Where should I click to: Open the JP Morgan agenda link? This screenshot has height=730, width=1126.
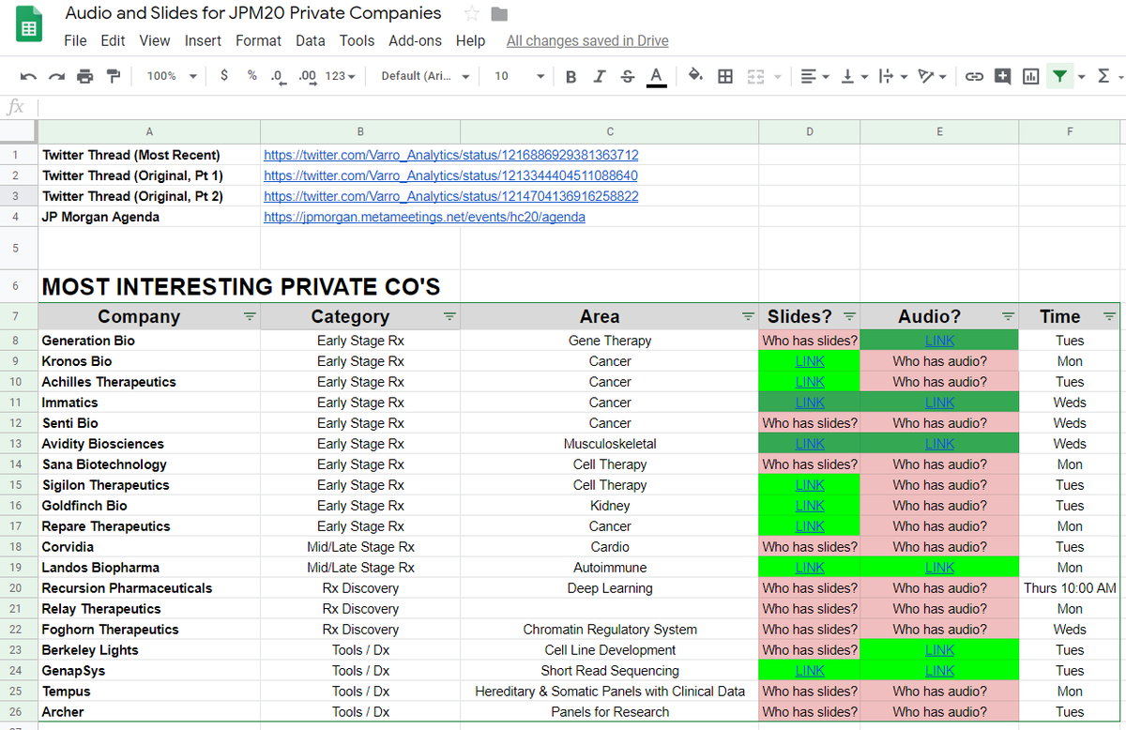tap(424, 217)
